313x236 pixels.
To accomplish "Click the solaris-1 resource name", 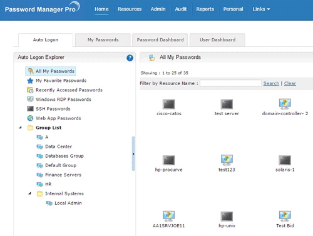I will 285,170.
